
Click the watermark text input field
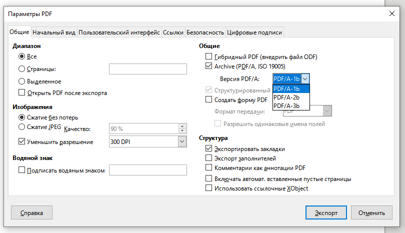click(x=147, y=170)
